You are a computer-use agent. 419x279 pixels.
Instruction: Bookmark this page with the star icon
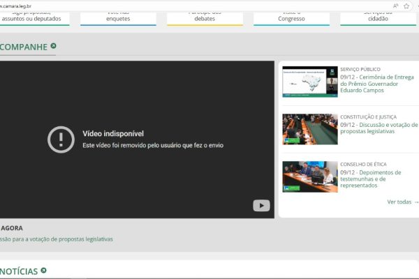(406, 5)
